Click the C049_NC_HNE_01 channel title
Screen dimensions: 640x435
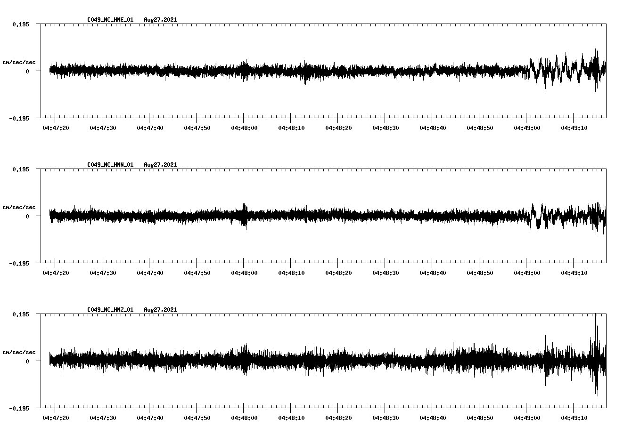point(110,20)
